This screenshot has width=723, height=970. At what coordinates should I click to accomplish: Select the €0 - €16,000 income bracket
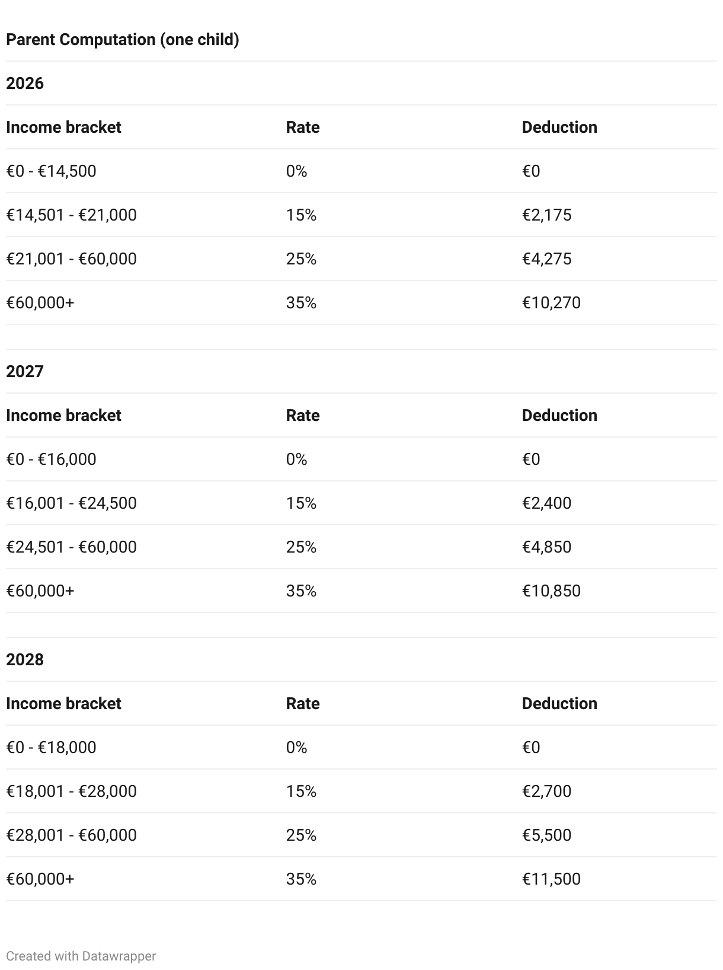point(51,459)
